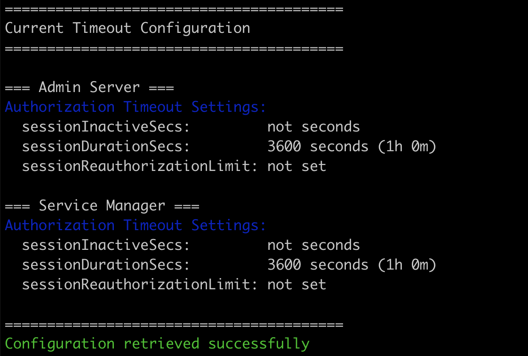
Task: Click the separator line directly below the heading
Action: tap(174, 48)
